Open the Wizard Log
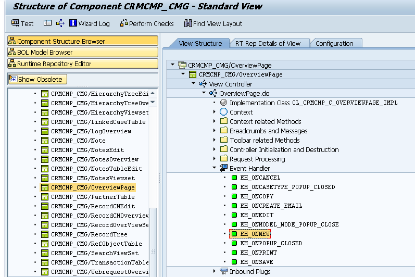415x277 pixels. click(89, 23)
